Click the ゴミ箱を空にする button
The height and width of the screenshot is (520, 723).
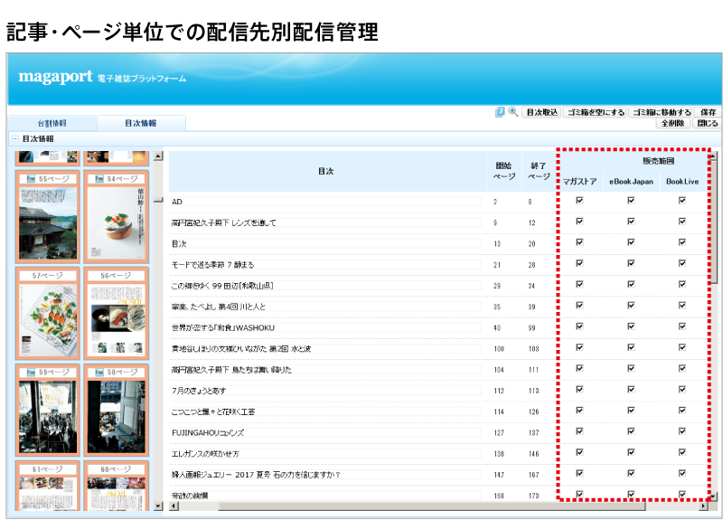(x=595, y=112)
